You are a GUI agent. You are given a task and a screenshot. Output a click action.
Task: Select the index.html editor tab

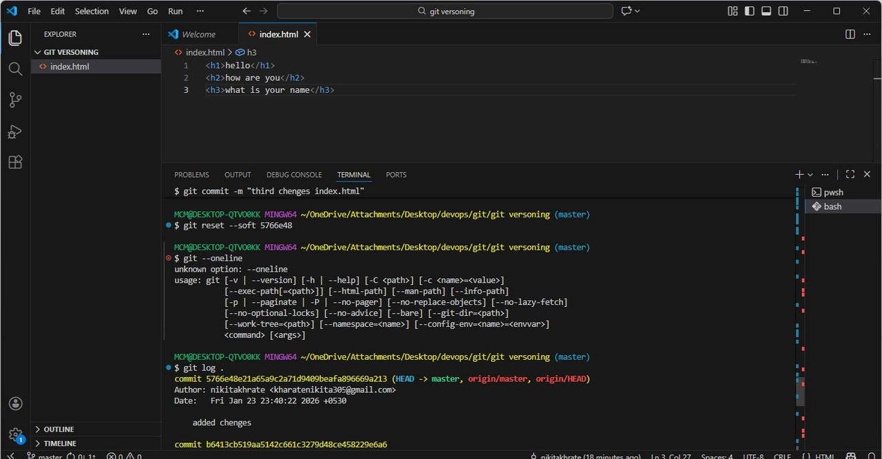coord(278,34)
